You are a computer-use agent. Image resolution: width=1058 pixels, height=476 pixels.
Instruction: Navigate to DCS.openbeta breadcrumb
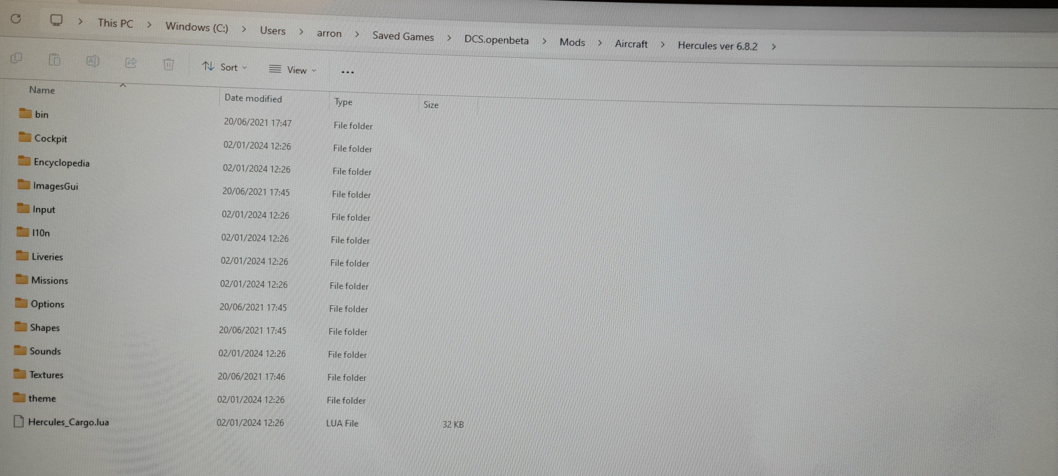tap(496, 40)
